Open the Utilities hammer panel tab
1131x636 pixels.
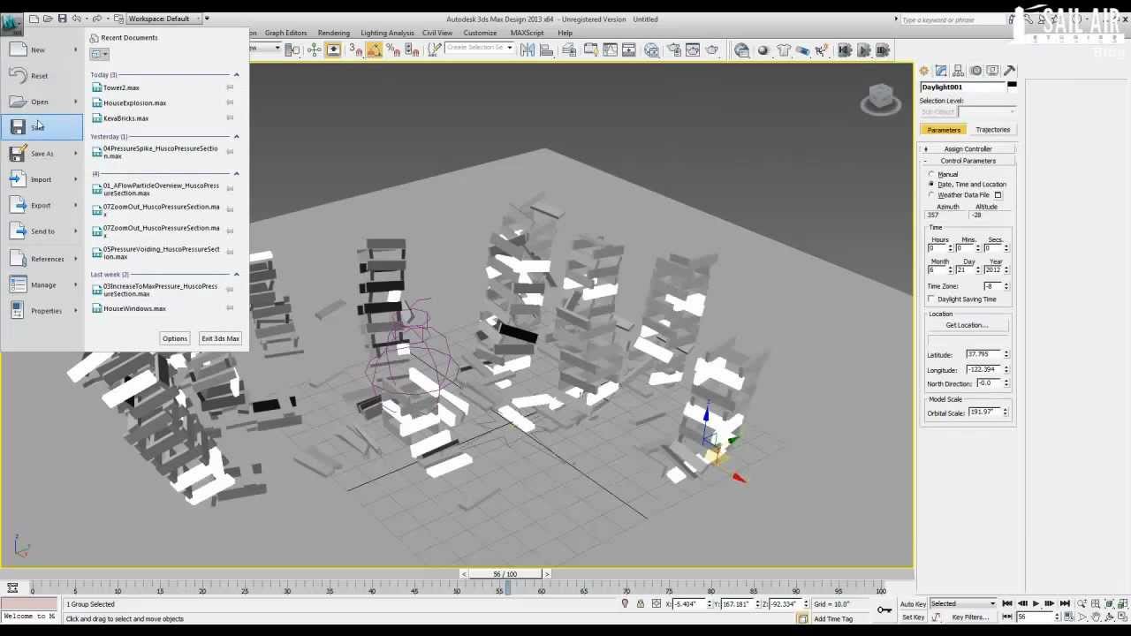click(x=1010, y=71)
